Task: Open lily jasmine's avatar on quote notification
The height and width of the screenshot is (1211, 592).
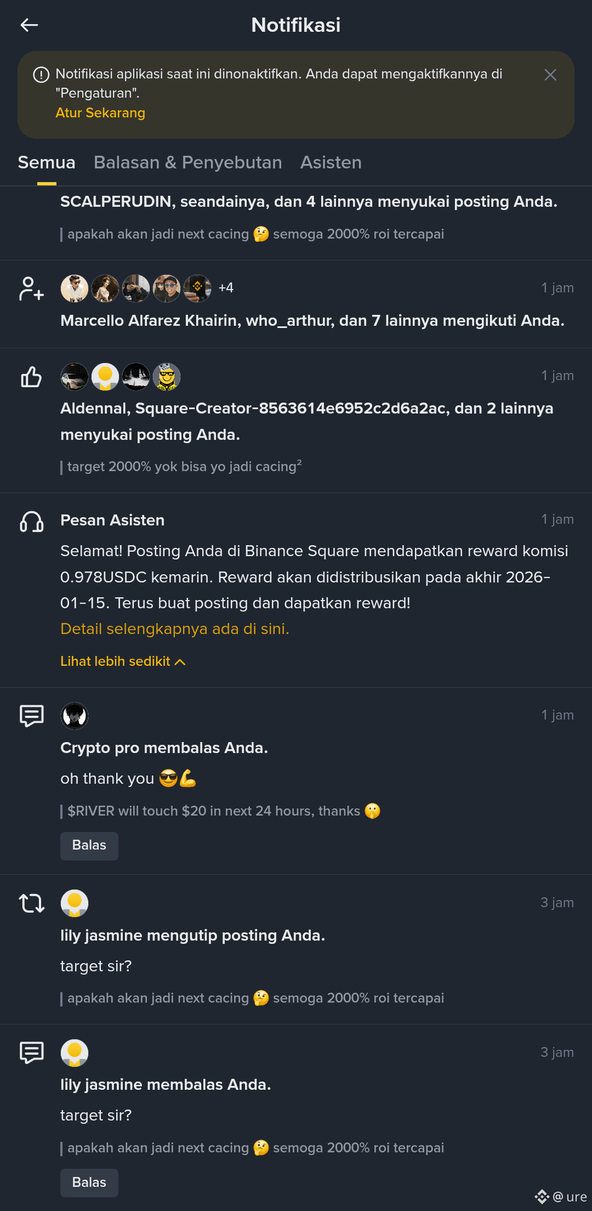Action: click(x=75, y=903)
